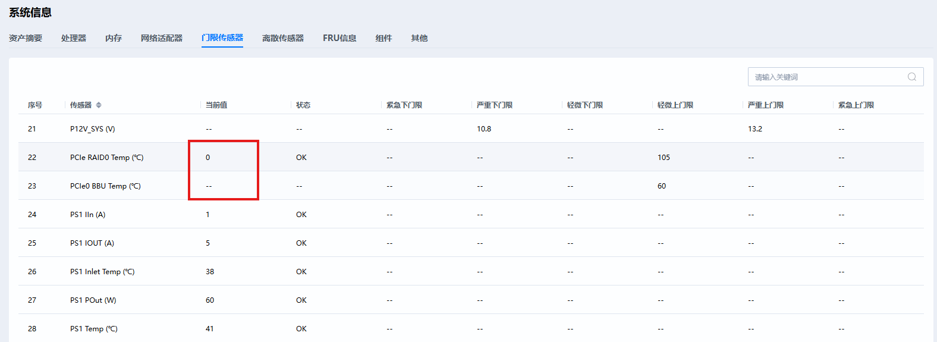Select the 门限传感器 tab
This screenshot has height=342, width=937.
click(222, 37)
